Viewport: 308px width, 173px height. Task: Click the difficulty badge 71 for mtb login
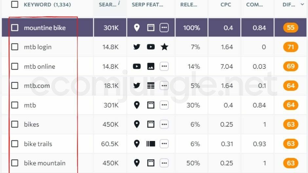coord(291,47)
